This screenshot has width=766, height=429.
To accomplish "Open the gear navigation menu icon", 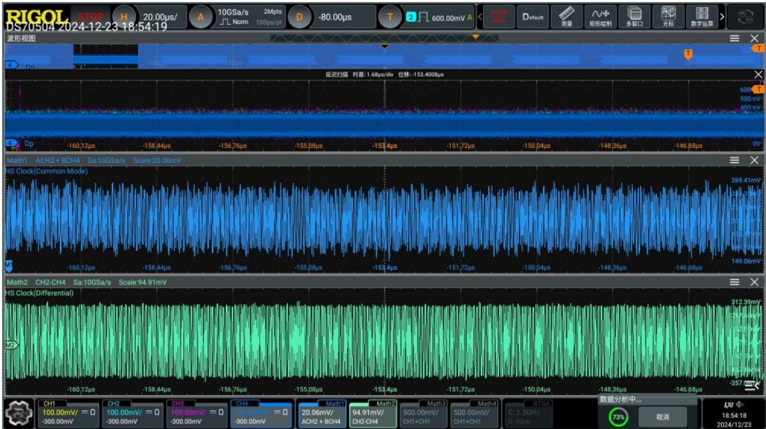I will coord(19,413).
